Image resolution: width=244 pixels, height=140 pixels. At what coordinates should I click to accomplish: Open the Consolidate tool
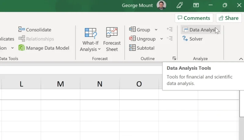pyautogui.click(x=35, y=29)
